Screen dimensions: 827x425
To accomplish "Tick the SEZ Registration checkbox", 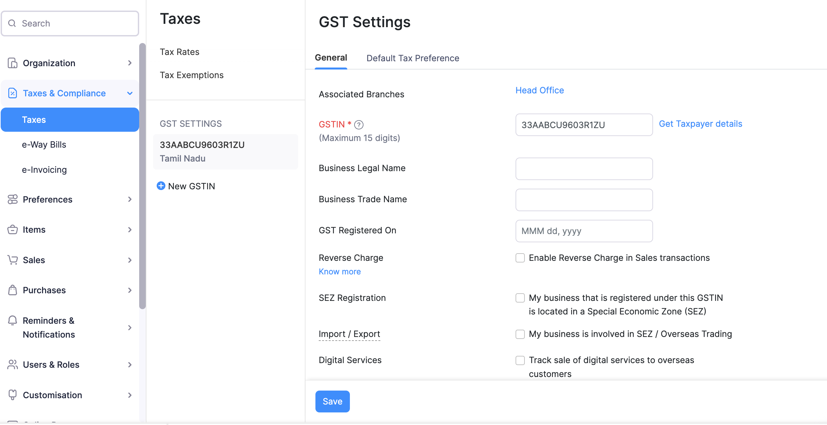I will (x=520, y=298).
